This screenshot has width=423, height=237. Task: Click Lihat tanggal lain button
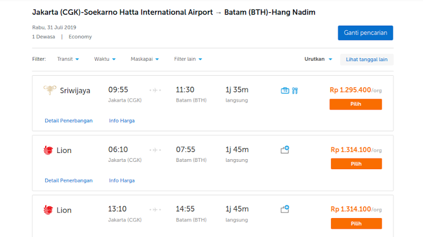click(x=367, y=60)
